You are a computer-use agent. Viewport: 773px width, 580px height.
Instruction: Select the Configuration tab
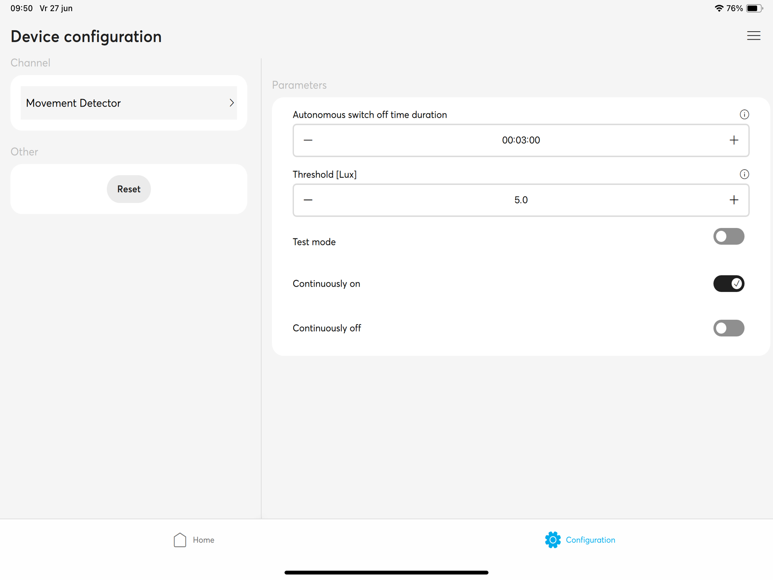click(x=580, y=540)
